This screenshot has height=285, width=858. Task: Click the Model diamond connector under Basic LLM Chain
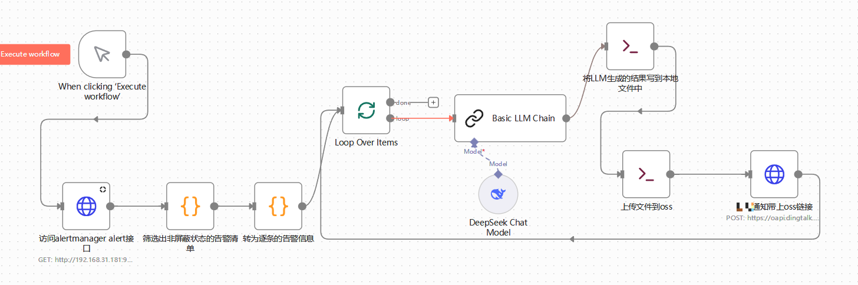pos(474,142)
